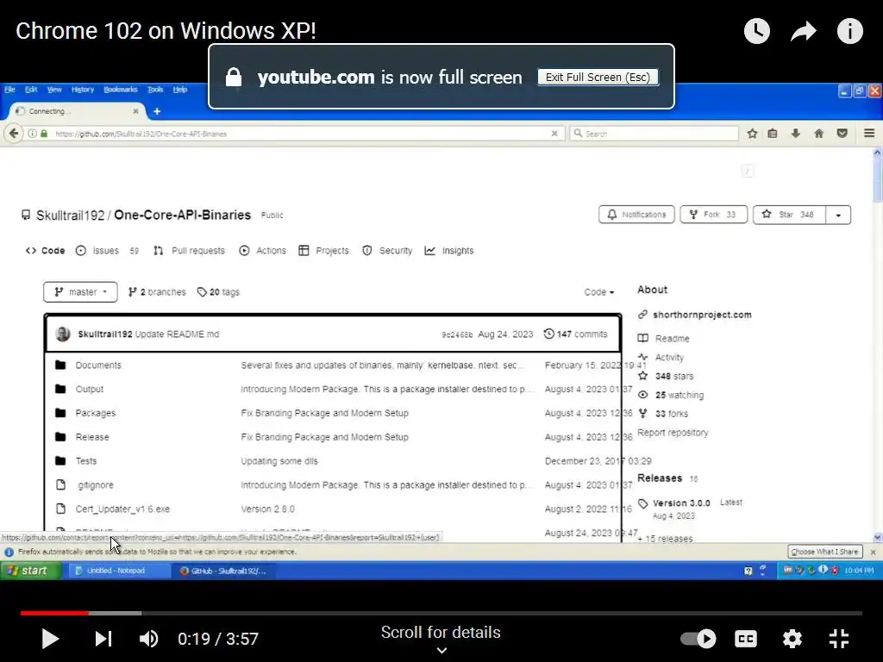Open Version 3.0.0 release
883x662 pixels.
(681, 503)
